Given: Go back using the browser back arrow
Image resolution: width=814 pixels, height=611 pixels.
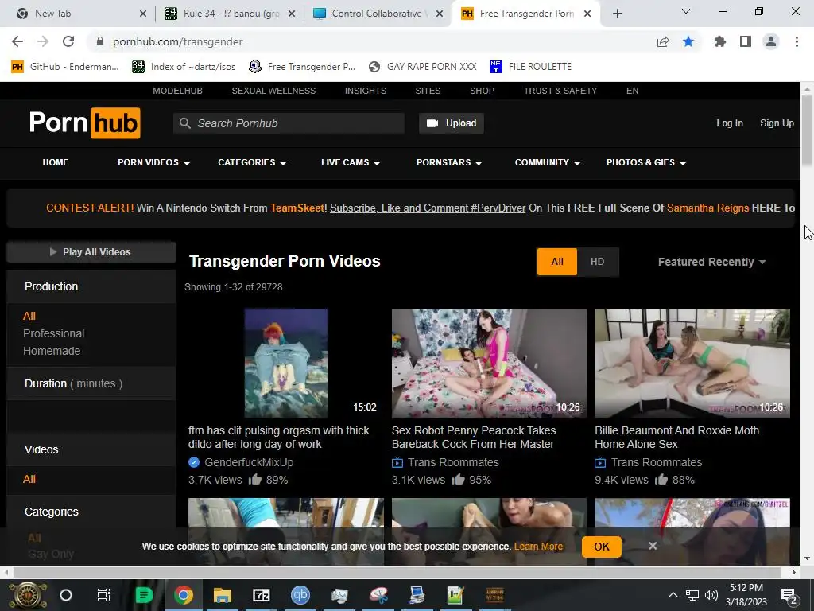Looking at the screenshot, I should [x=17, y=41].
